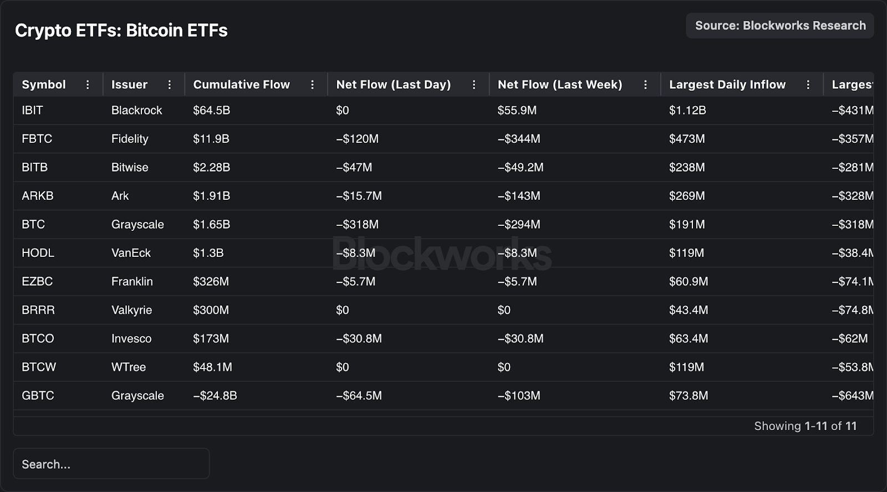This screenshot has width=887, height=492.
Task: Click the Source: Blockworks Research badge
Action: click(780, 26)
